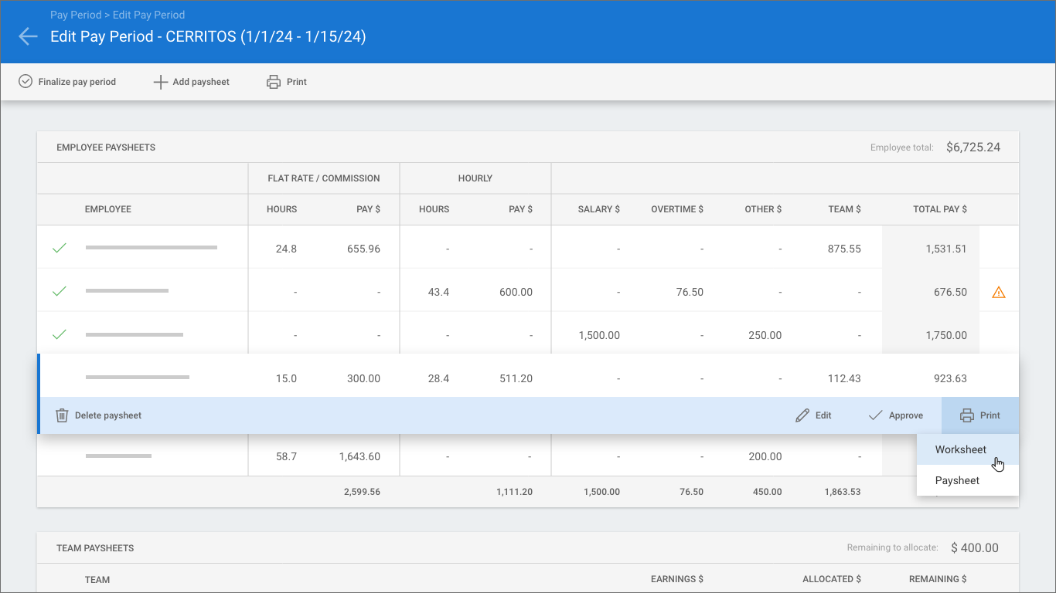
Task: Click the FLAT RATE / COMMISSION group header
Action: point(324,178)
